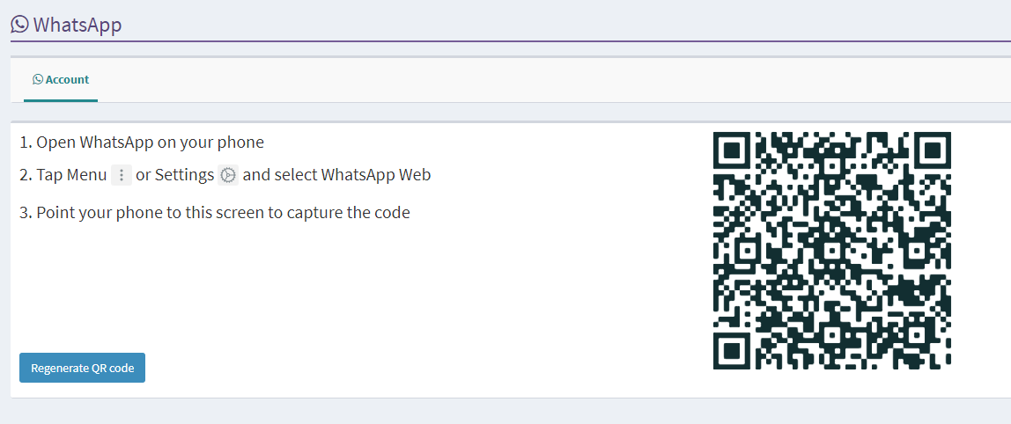Click the bottom-left finder square of the QR code

pyautogui.click(x=733, y=350)
